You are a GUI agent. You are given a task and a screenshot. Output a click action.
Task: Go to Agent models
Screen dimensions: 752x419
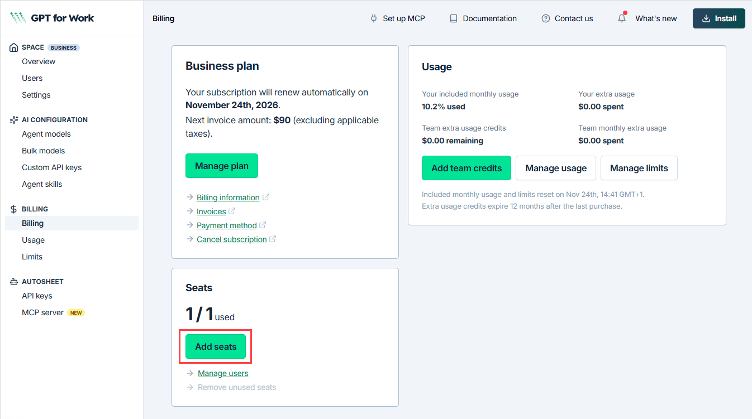click(46, 134)
